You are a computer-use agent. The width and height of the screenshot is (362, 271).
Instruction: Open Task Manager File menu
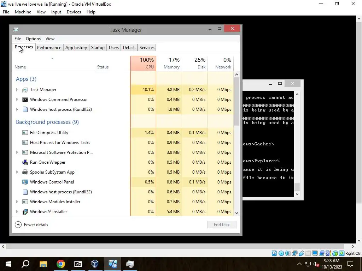[x=18, y=39]
